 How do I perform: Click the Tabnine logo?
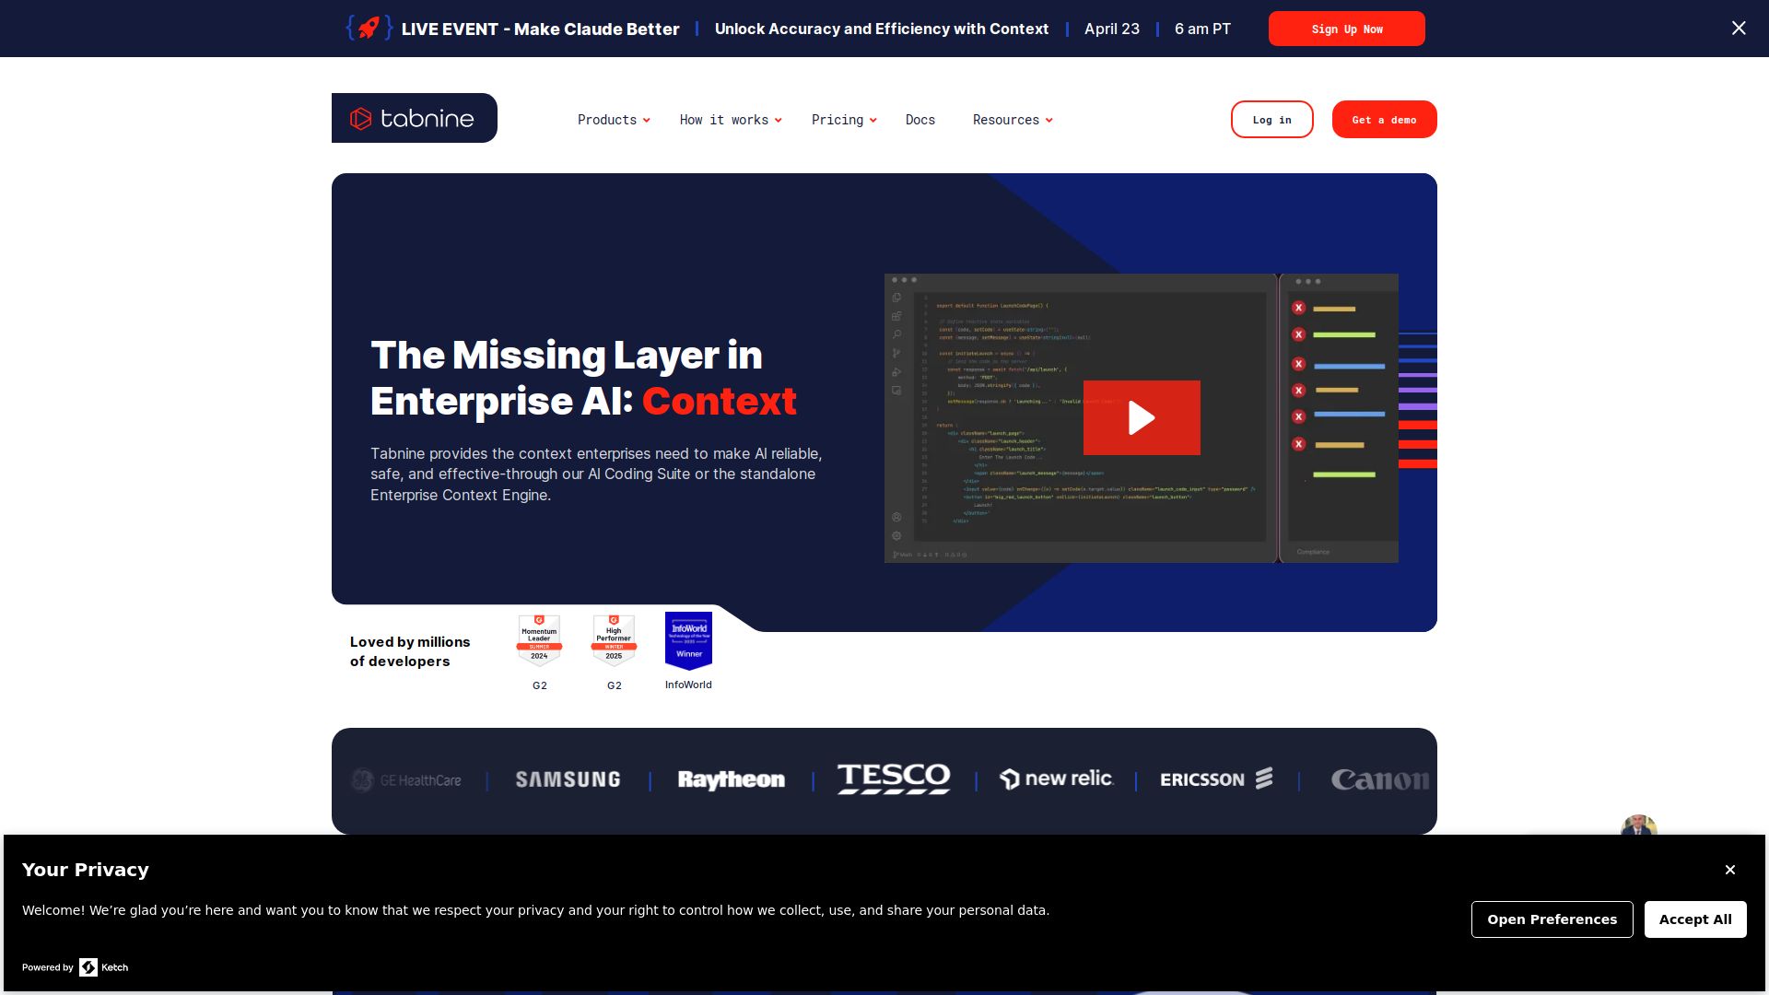pos(414,118)
